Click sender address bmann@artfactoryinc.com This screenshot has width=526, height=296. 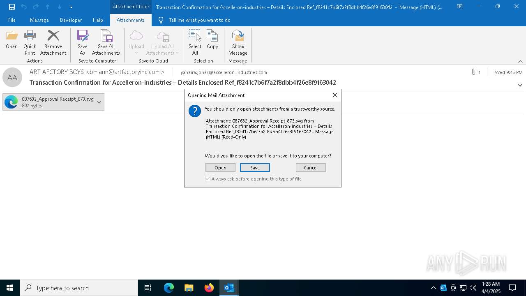125,72
